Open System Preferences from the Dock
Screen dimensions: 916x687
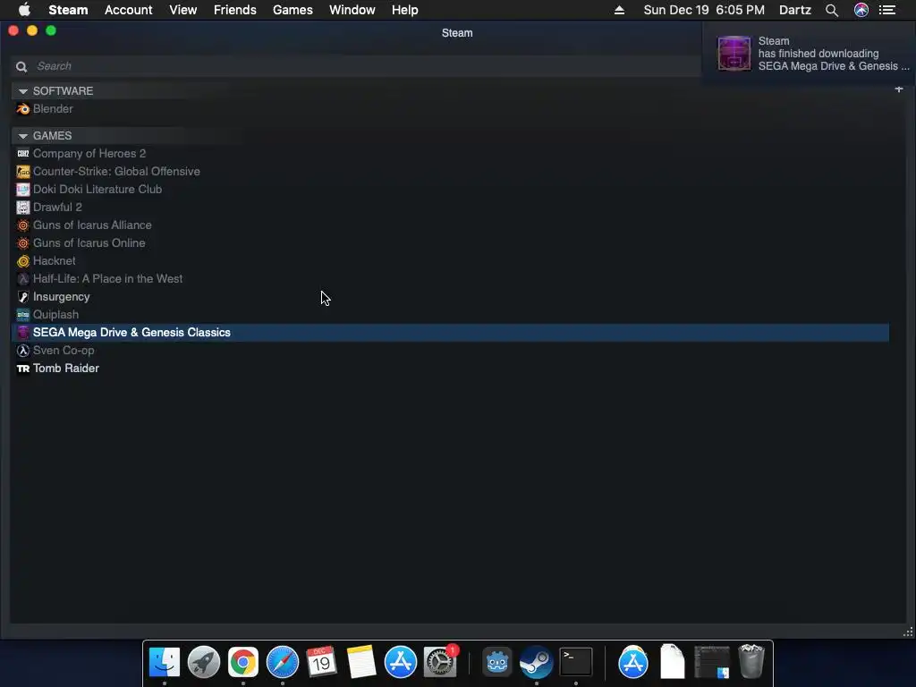(x=440, y=662)
